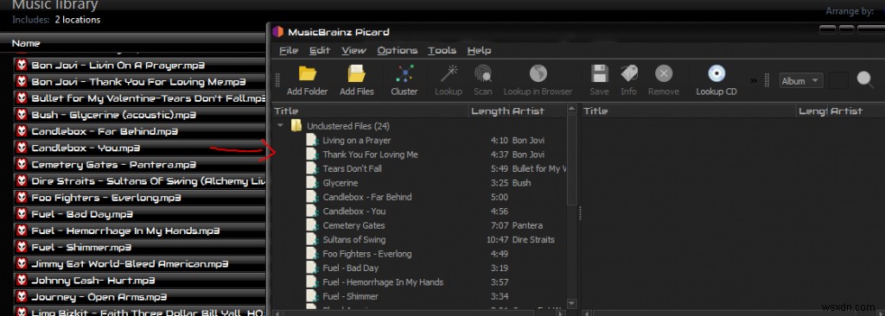Click the Remove toolbar icon

[664, 74]
